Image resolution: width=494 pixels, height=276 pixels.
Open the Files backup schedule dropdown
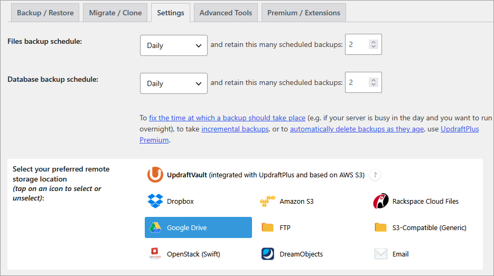pyautogui.click(x=174, y=45)
